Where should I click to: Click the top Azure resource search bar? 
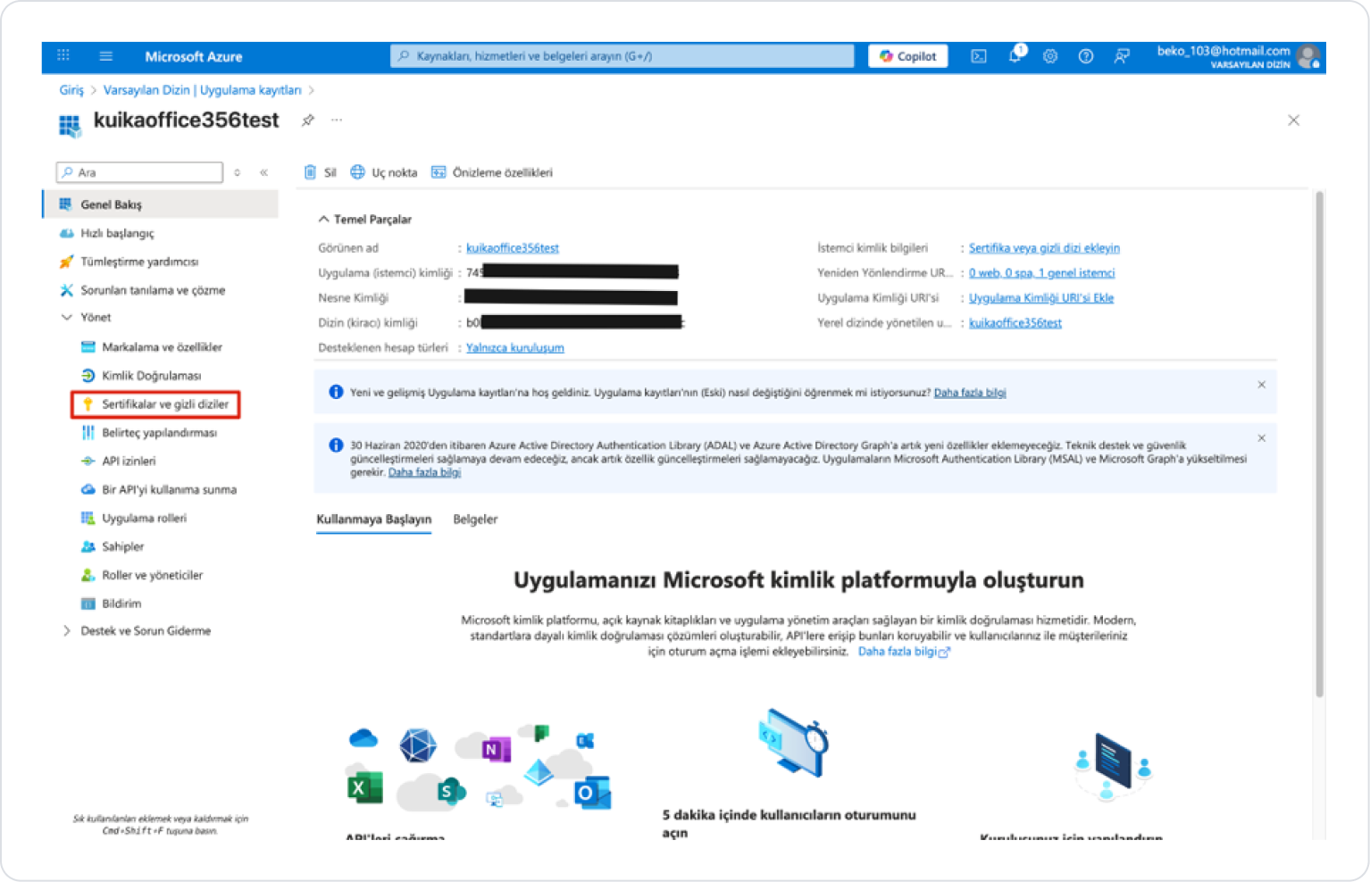622,56
